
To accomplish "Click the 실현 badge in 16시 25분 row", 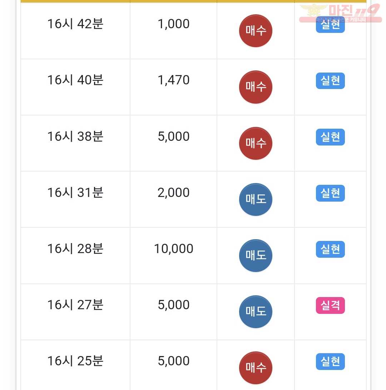I will coord(330,361).
